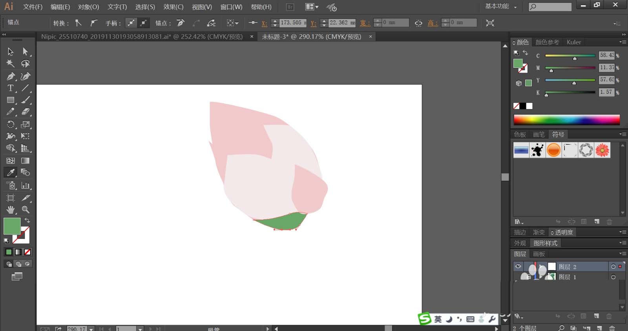Open the arrange documents dropdown
The width and height of the screenshot is (628, 331).
coord(312,7)
